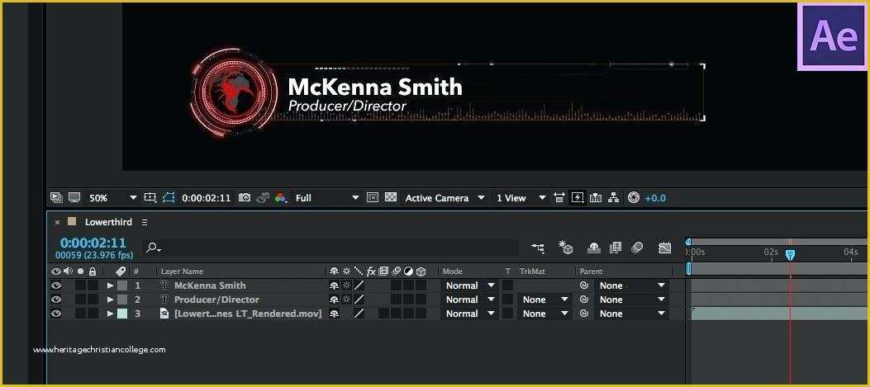Open the Graph Editor button

[x=665, y=248]
